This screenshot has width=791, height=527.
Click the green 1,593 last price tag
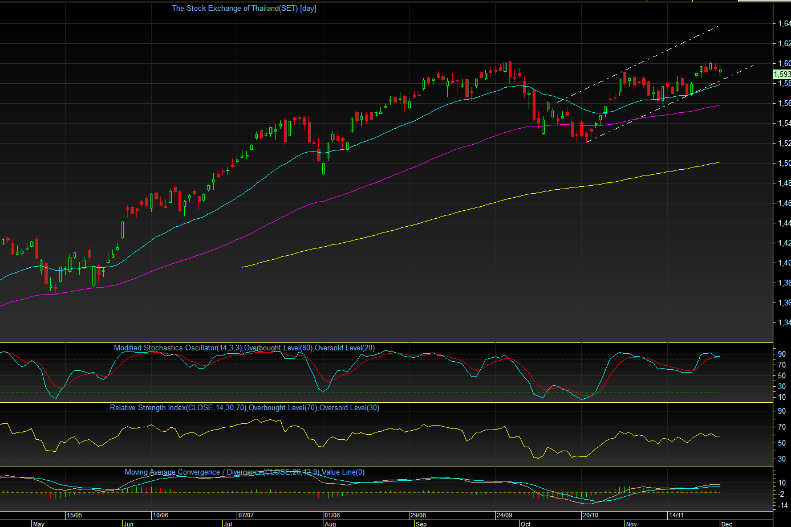(x=782, y=74)
